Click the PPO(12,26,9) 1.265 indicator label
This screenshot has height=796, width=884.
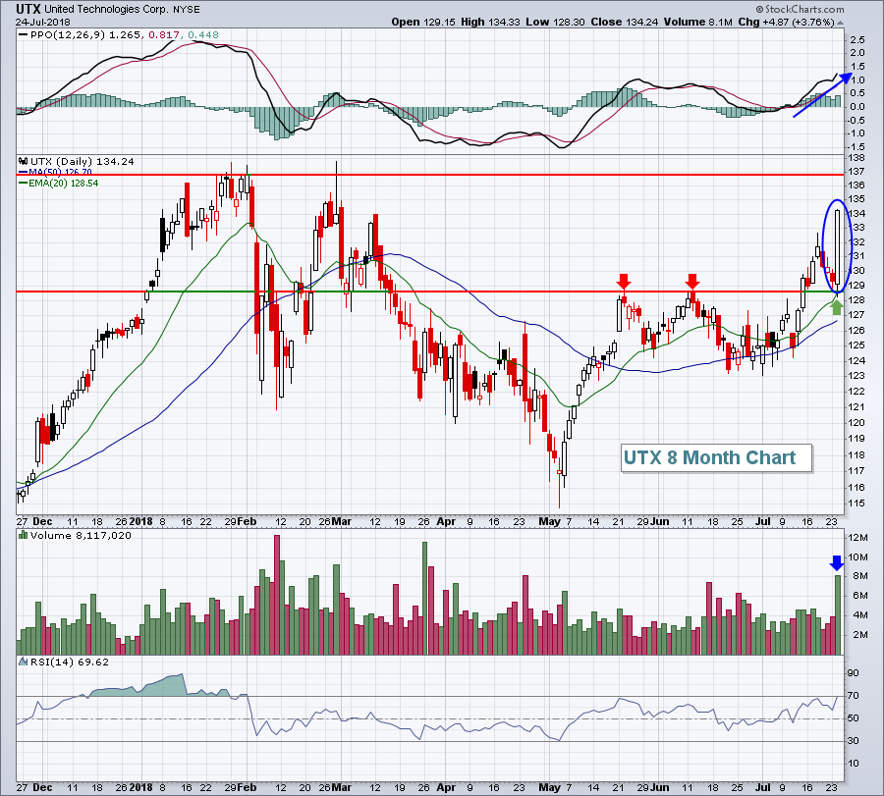pos(85,35)
